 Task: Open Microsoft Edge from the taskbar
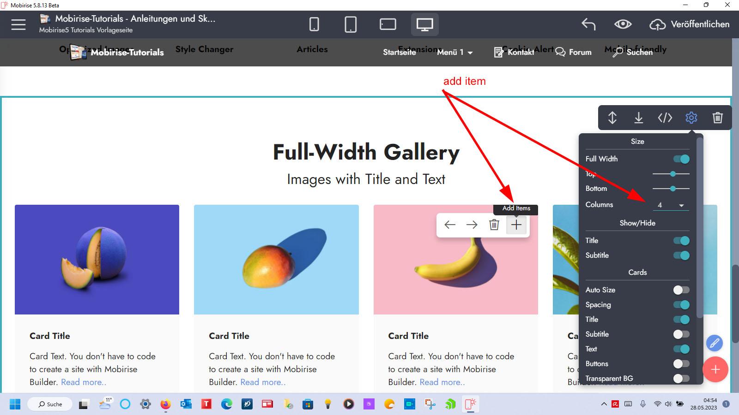click(226, 404)
